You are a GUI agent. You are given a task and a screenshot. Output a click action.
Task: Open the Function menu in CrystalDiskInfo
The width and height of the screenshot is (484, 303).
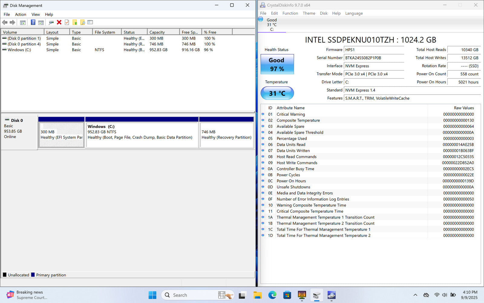pyautogui.click(x=290, y=13)
